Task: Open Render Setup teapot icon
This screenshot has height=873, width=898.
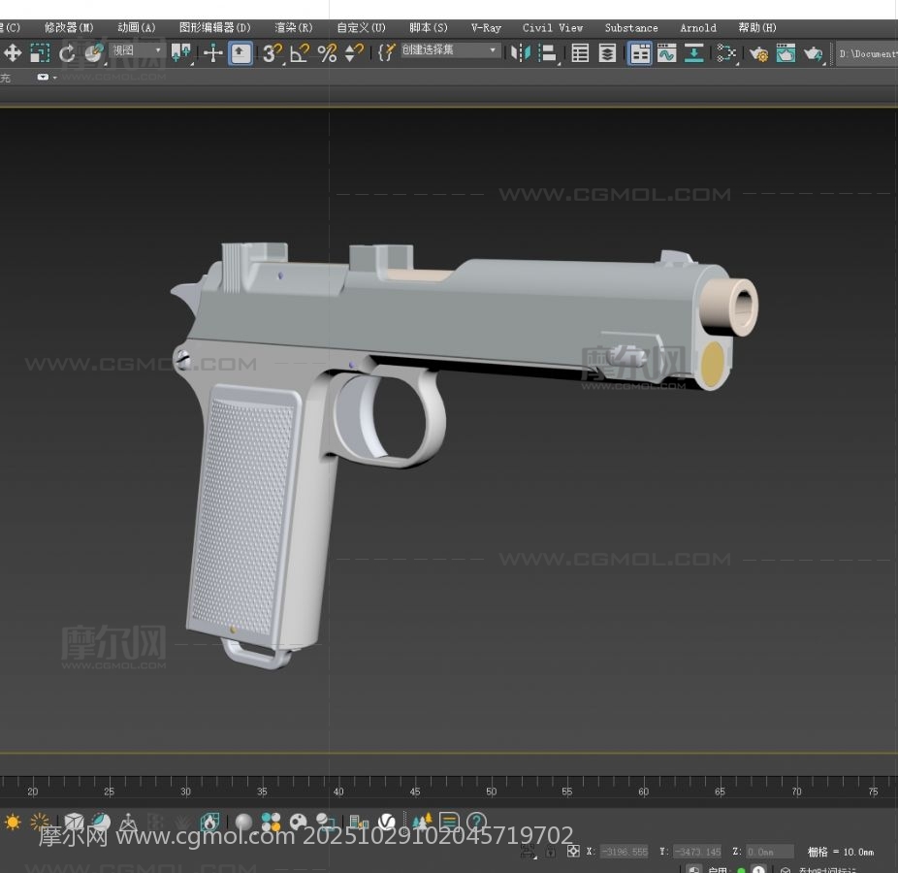Action: 758,53
